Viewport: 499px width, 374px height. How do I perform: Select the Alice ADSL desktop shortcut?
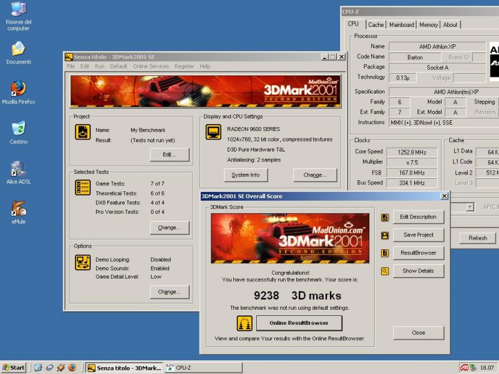pyautogui.click(x=19, y=173)
